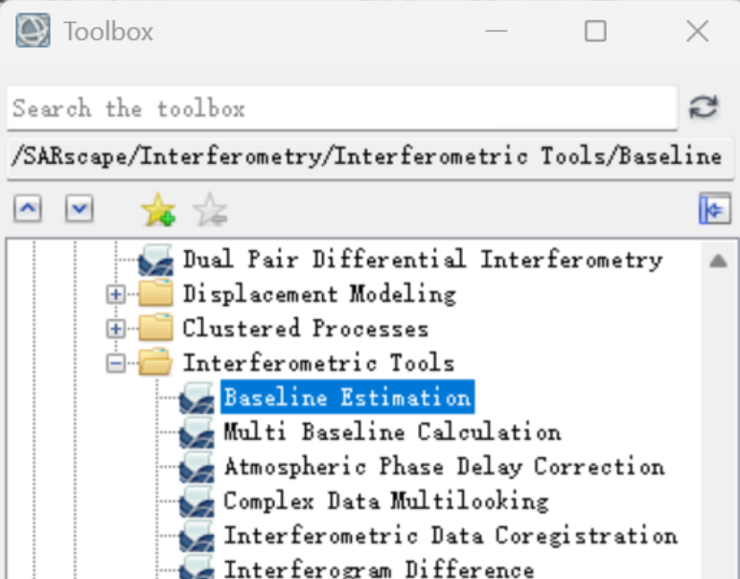Close the Toolbox window

coord(697,31)
